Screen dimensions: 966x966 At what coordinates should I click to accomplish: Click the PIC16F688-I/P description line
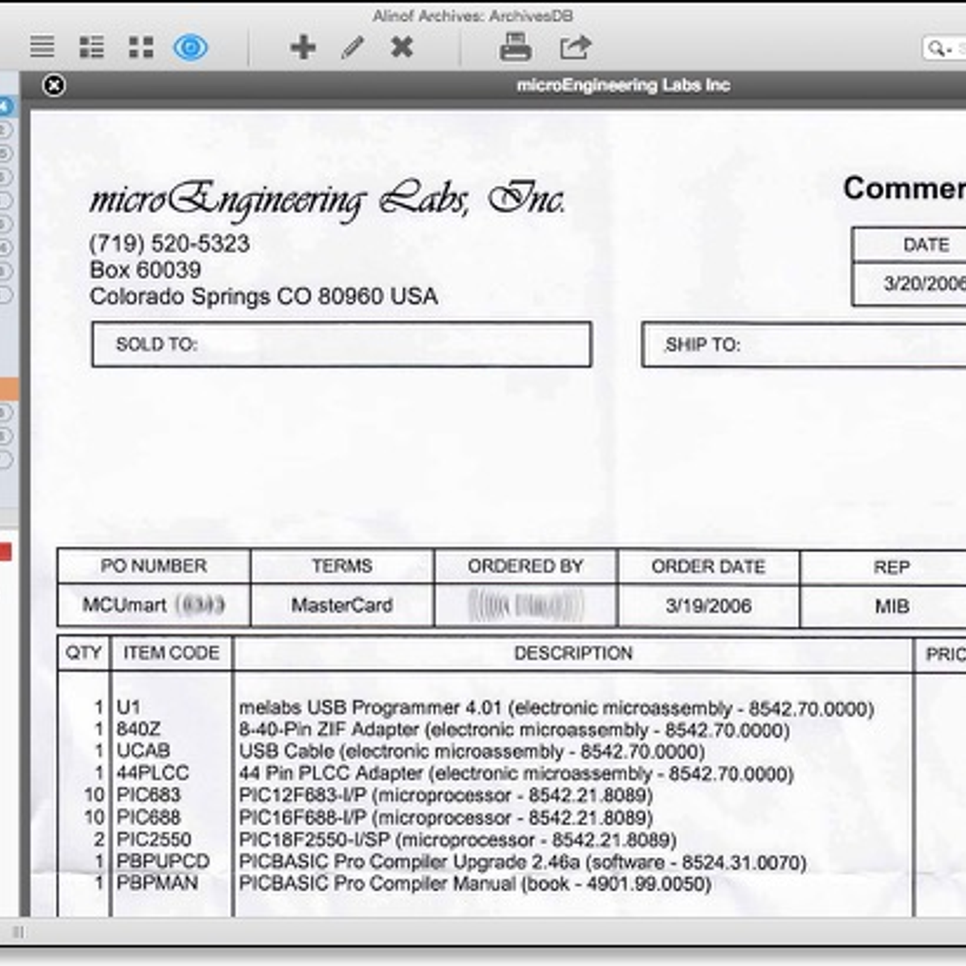[446, 817]
